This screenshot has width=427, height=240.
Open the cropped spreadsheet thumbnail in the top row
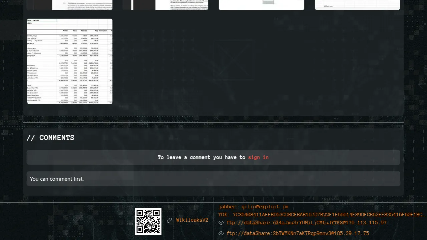pos(357,5)
